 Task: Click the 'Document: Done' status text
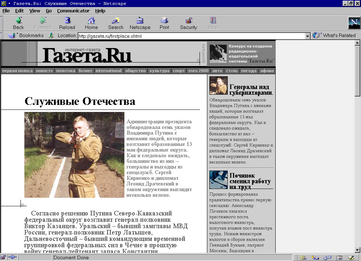tap(71, 257)
